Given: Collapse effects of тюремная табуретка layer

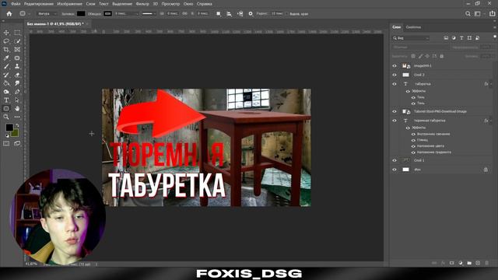Looking at the screenshot, I should click(491, 121).
